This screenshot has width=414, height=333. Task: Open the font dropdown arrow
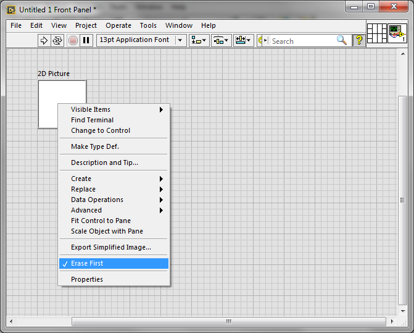[x=180, y=40]
